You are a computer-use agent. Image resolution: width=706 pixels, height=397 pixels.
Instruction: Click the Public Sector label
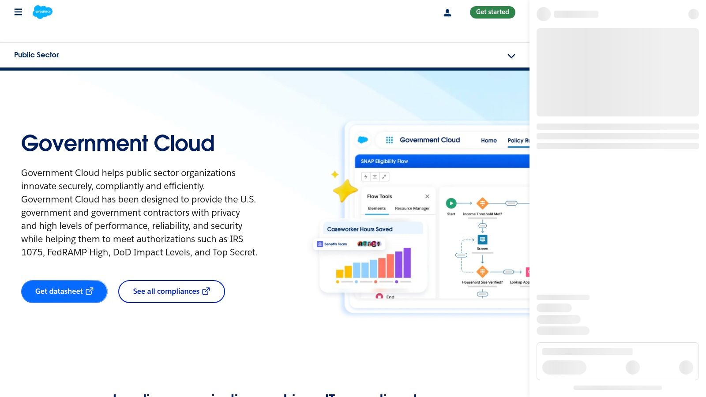[36, 55]
